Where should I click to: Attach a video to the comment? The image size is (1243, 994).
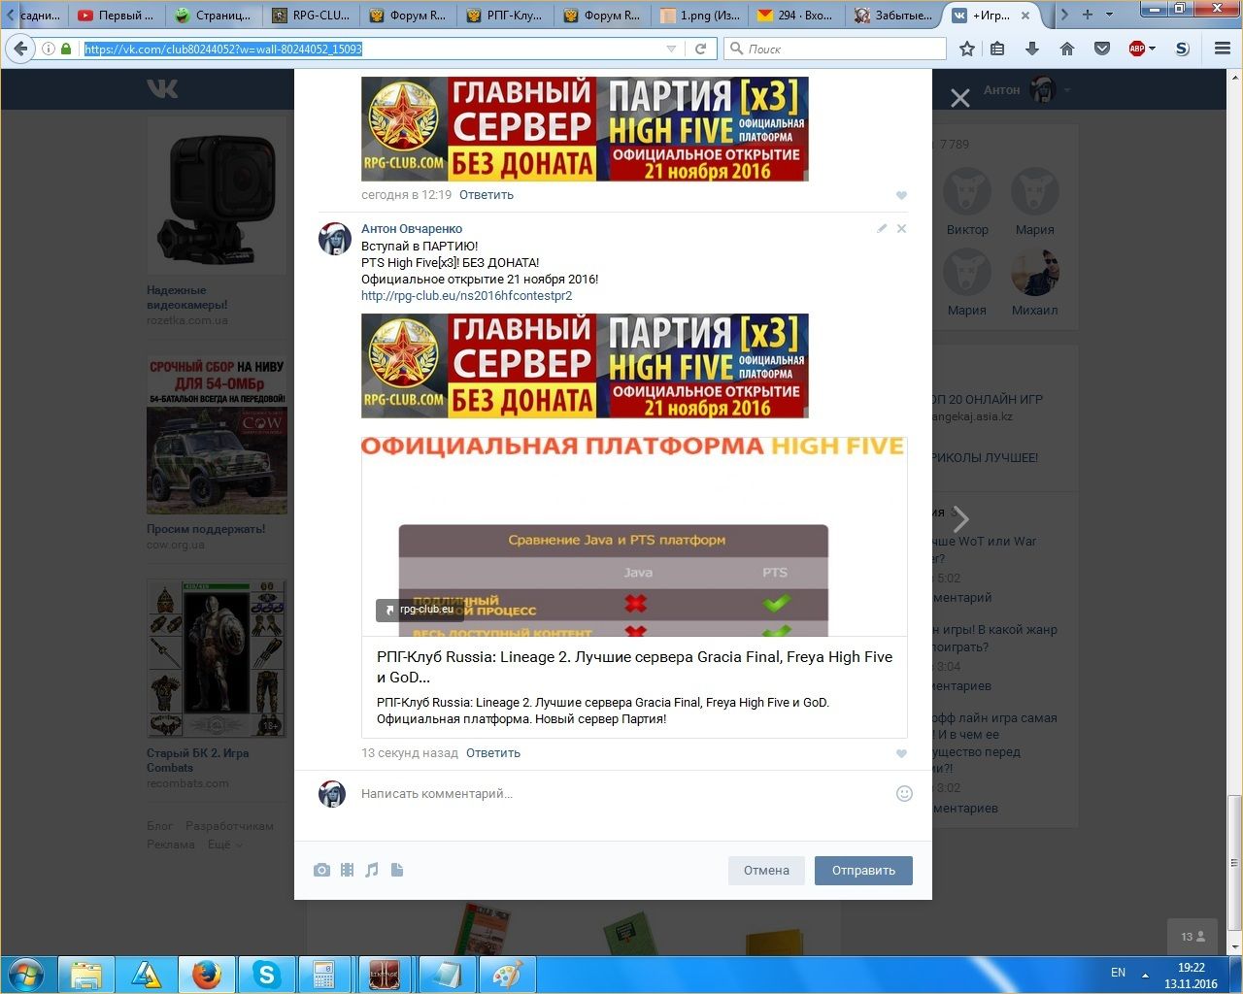tap(347, 870)
